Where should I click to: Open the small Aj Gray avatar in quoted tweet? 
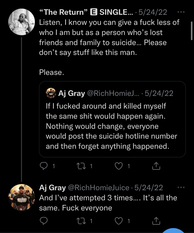(51, 93)
